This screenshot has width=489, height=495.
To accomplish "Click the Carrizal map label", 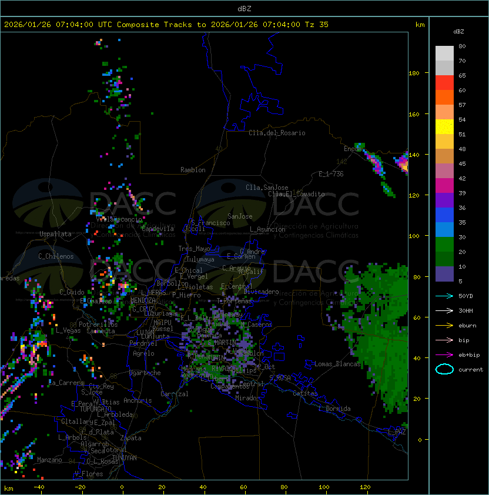I will pos(174,394).
